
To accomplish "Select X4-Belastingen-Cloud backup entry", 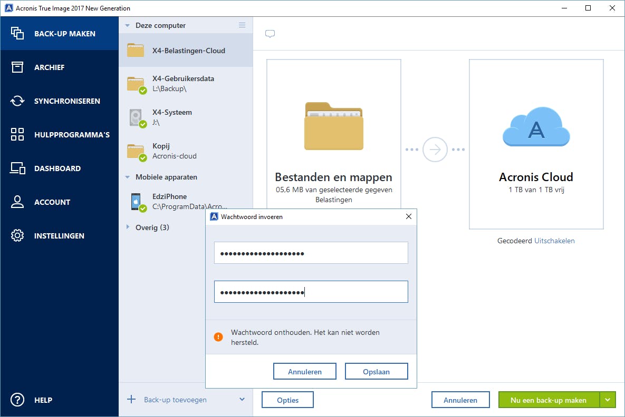I will tap(186, 50).
